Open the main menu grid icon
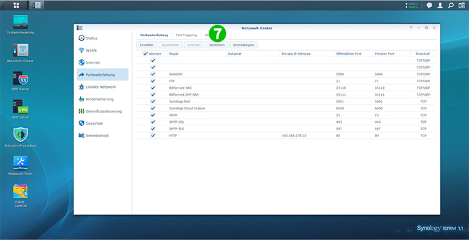 coord(17,5)
